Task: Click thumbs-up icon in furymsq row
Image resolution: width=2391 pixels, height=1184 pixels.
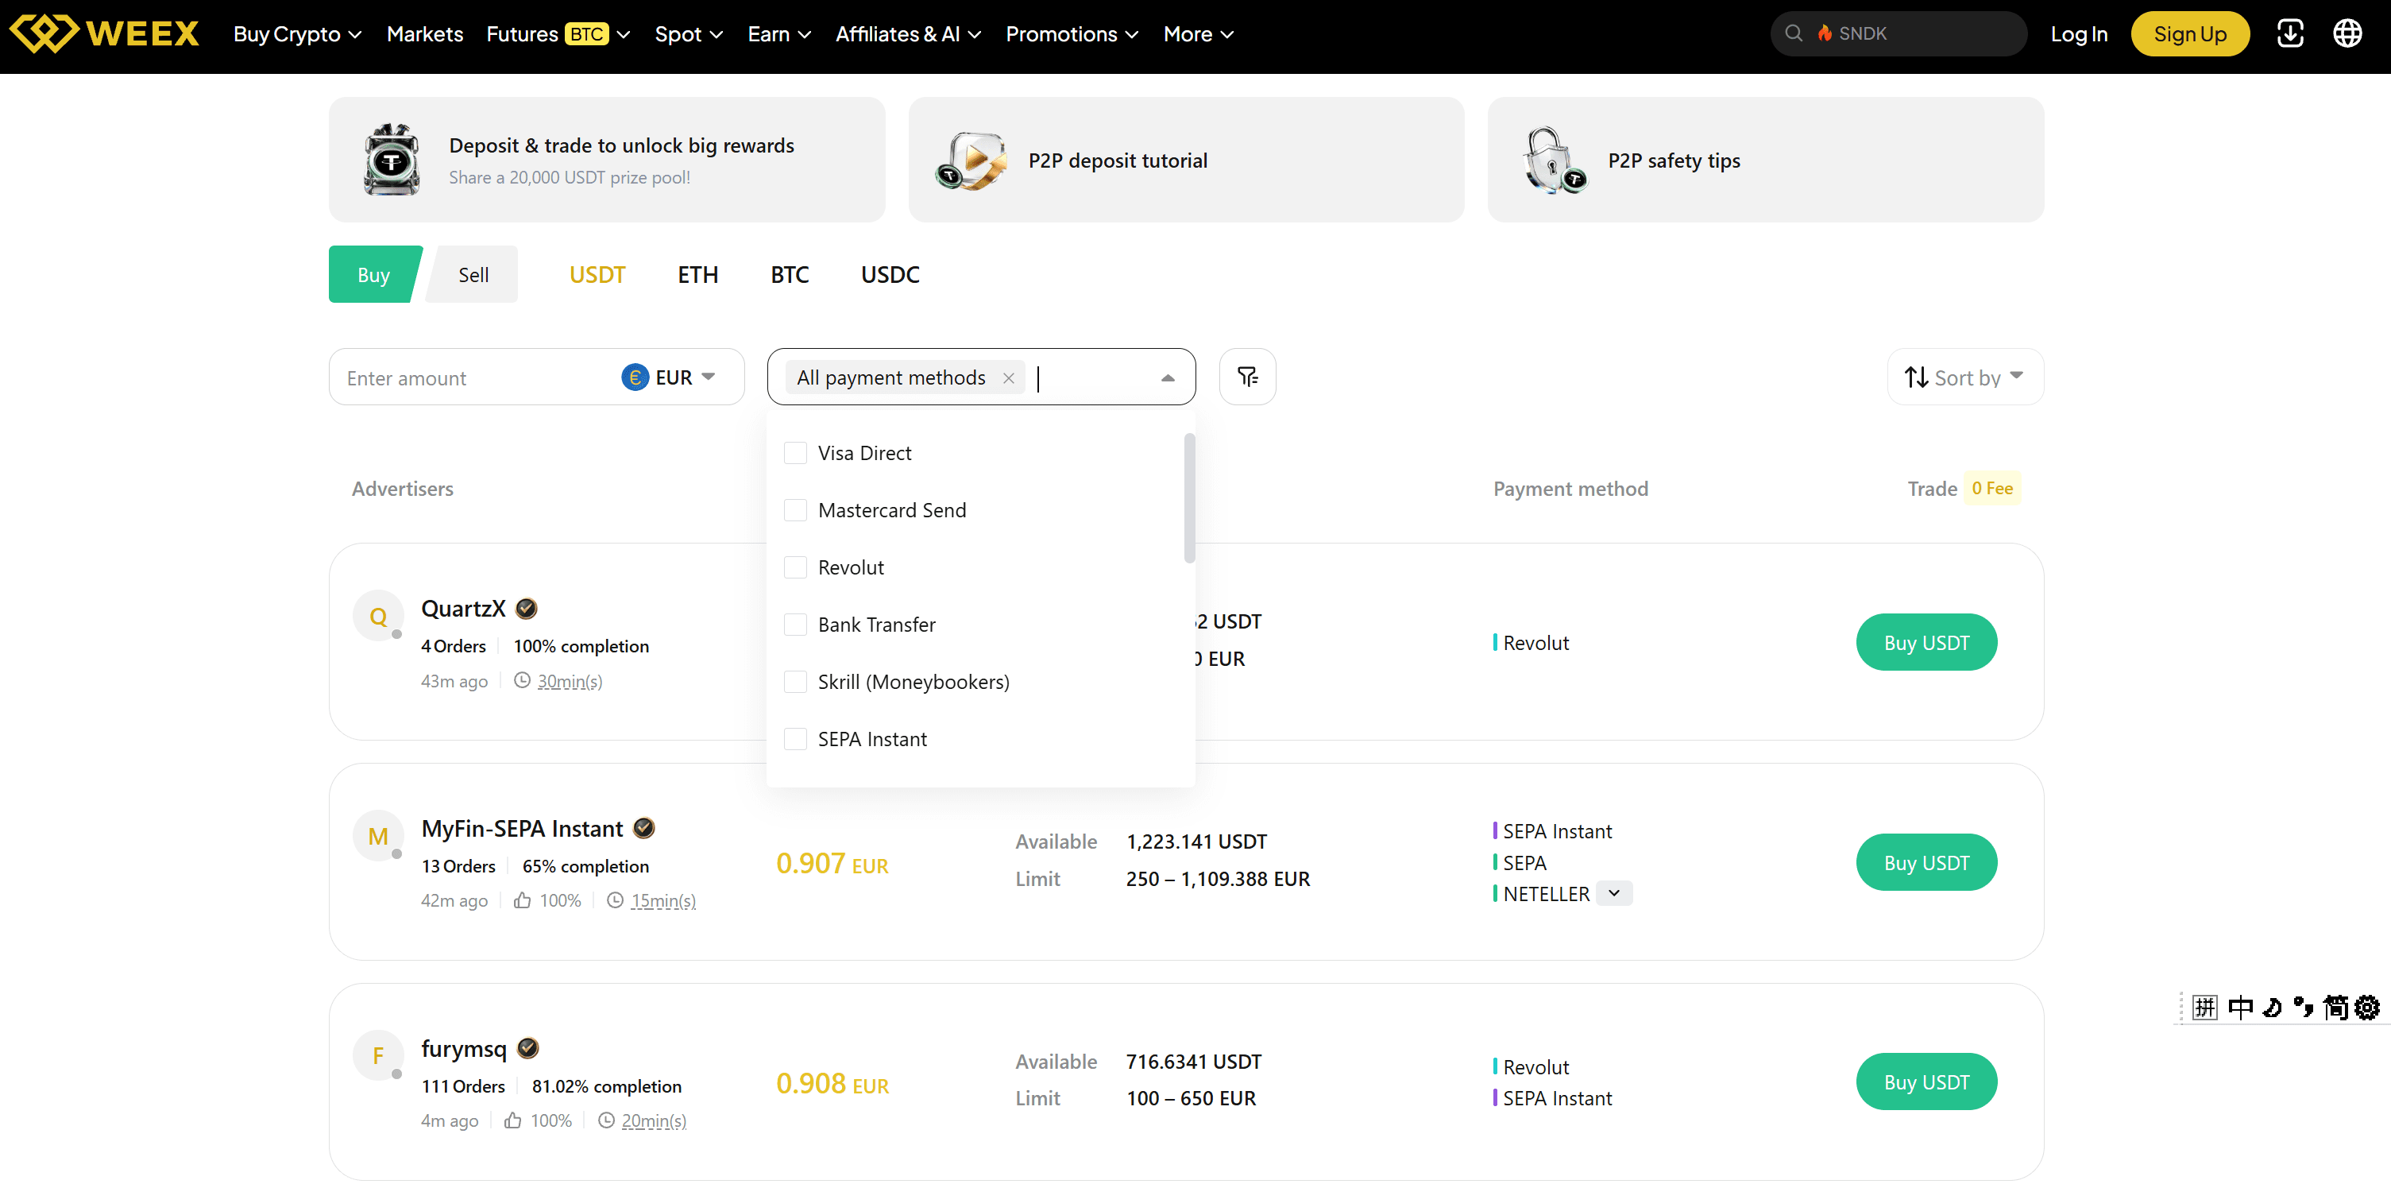Action: pyautogui.click(x=512, y=1120)
